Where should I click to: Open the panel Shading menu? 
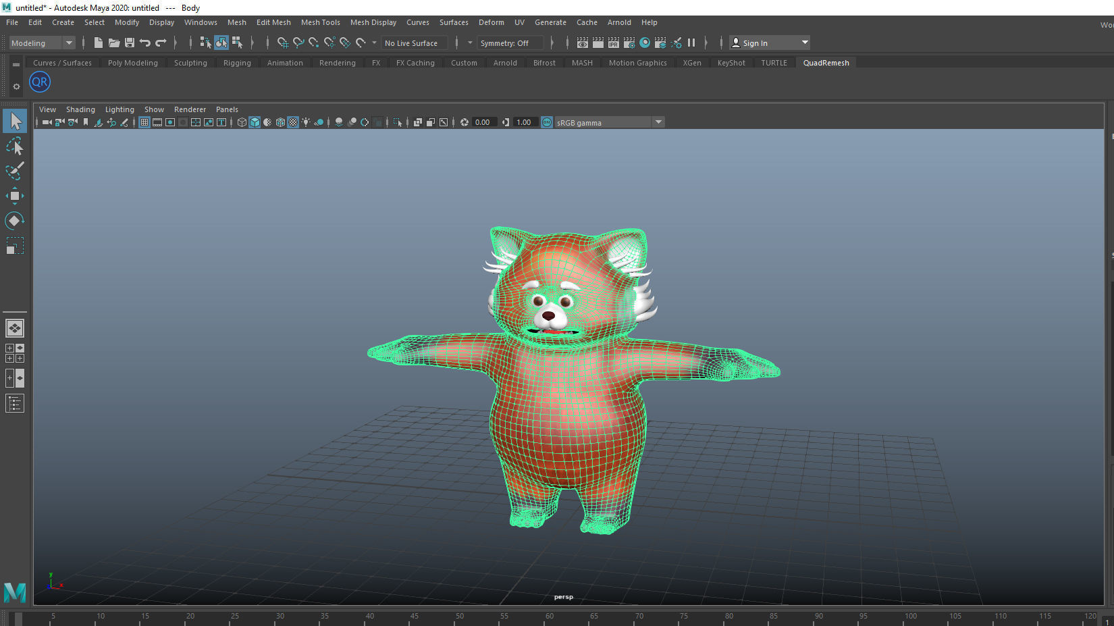pyautogui.click(x=80, y=109)
